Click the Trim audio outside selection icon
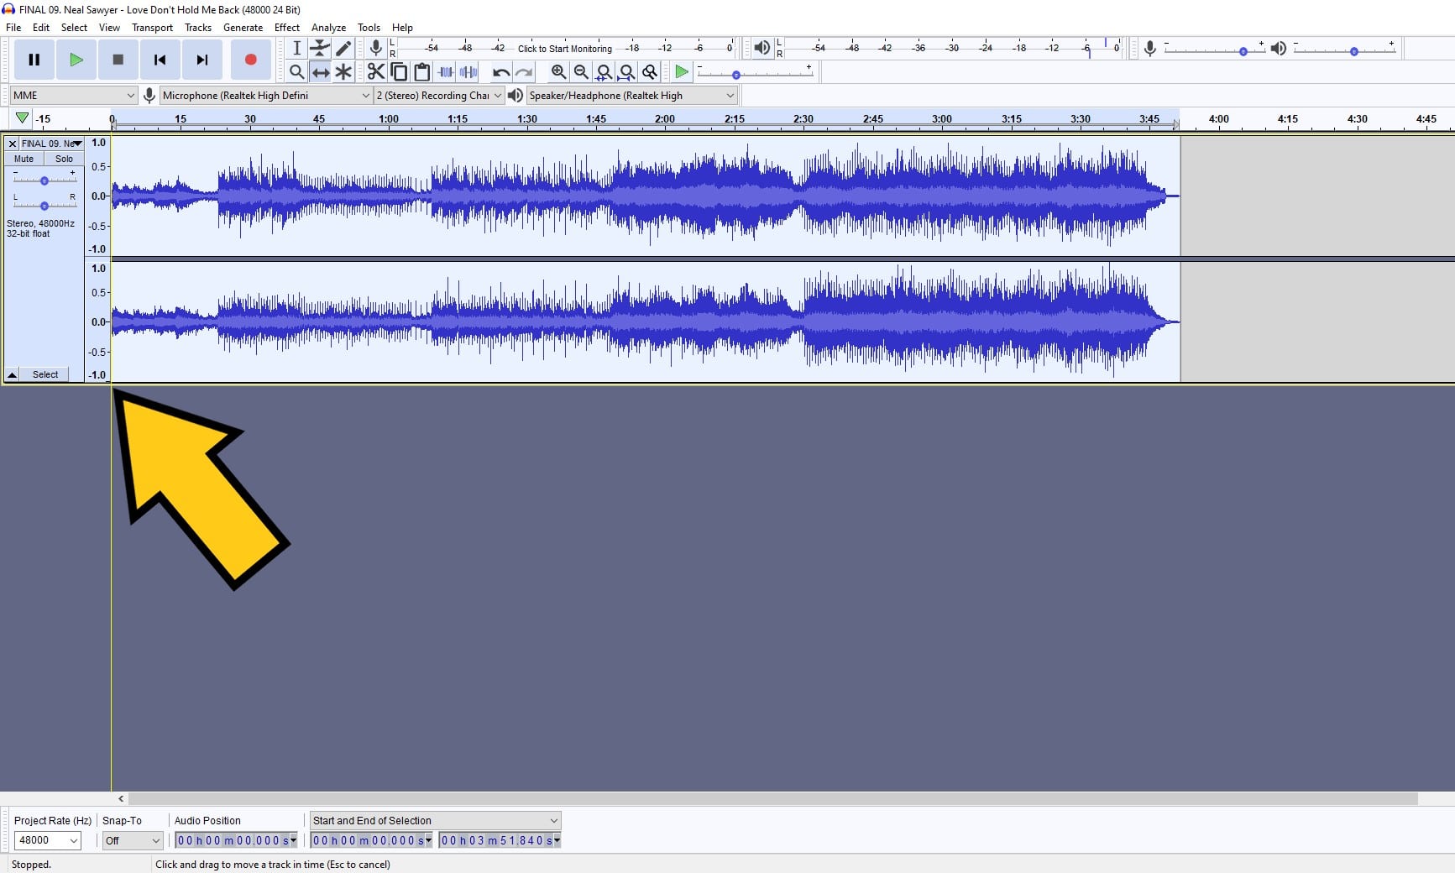Image resolution: width=1455 pixels, height=873 pixels. pos(445,72)
